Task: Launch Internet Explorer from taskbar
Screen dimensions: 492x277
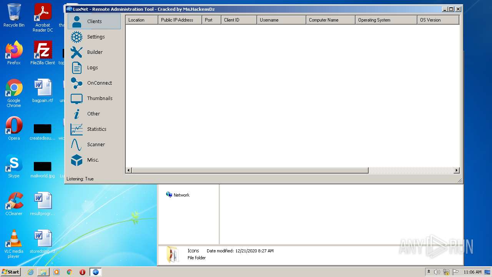Action: pos(30,272)
